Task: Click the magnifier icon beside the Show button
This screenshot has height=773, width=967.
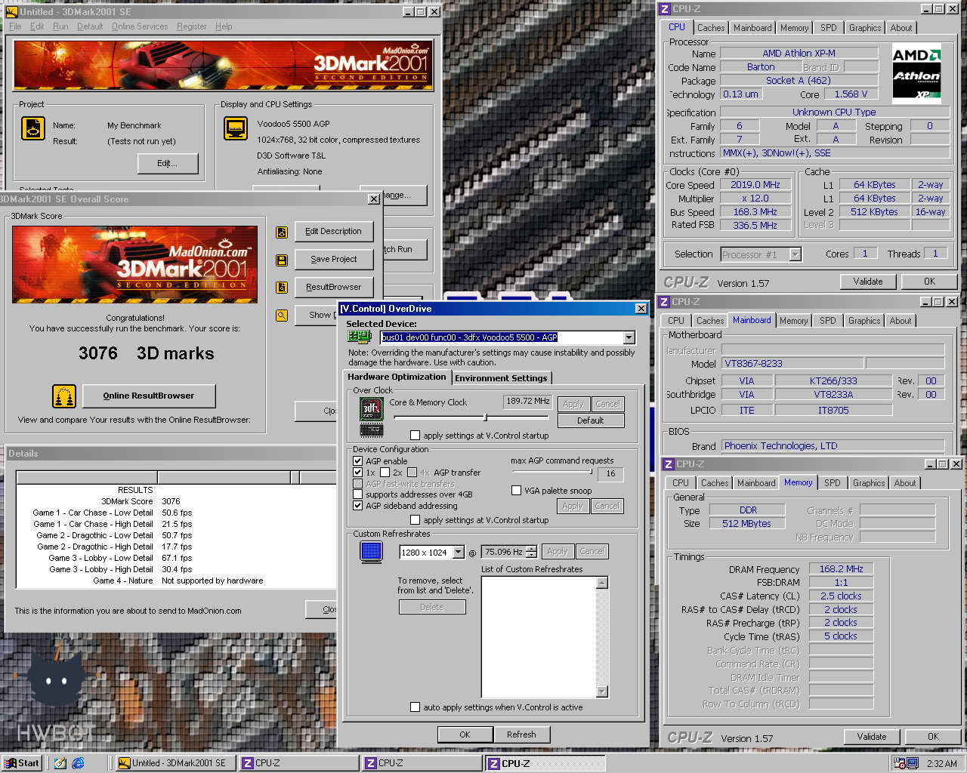Action: [282, 316]
